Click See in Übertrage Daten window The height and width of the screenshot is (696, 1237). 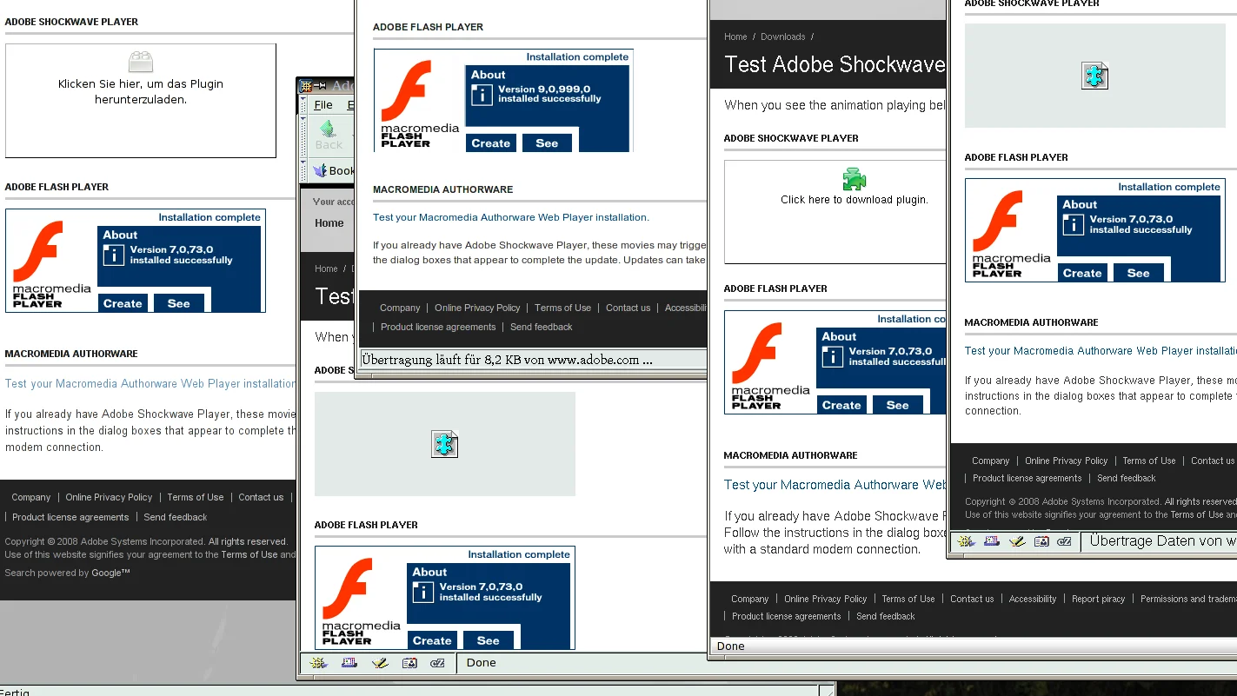coord(1138,273)
